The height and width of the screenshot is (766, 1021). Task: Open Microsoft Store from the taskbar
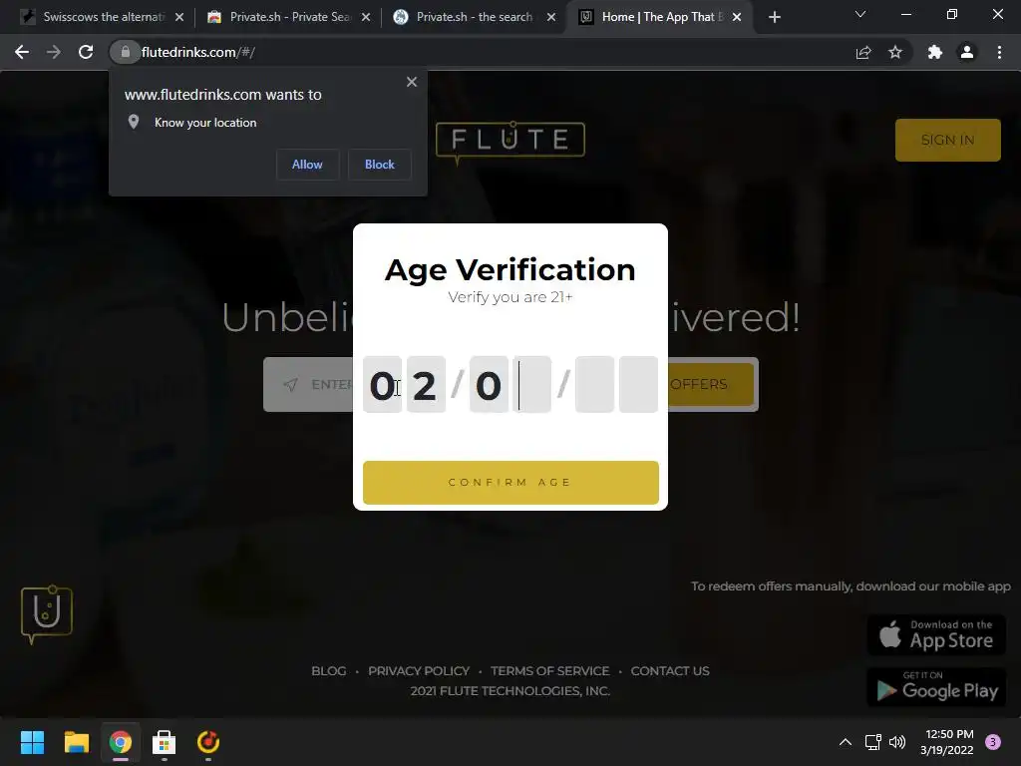[x=165, y=742]
